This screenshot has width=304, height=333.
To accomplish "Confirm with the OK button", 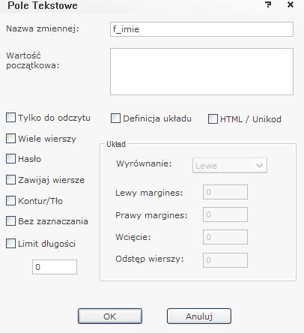I will [110, 316].
